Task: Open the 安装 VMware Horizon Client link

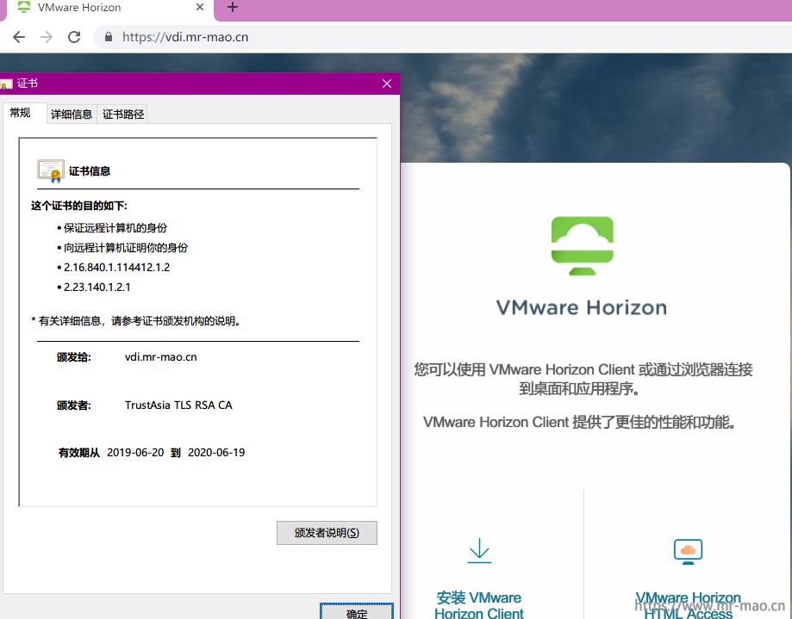Action: point(479,604)
